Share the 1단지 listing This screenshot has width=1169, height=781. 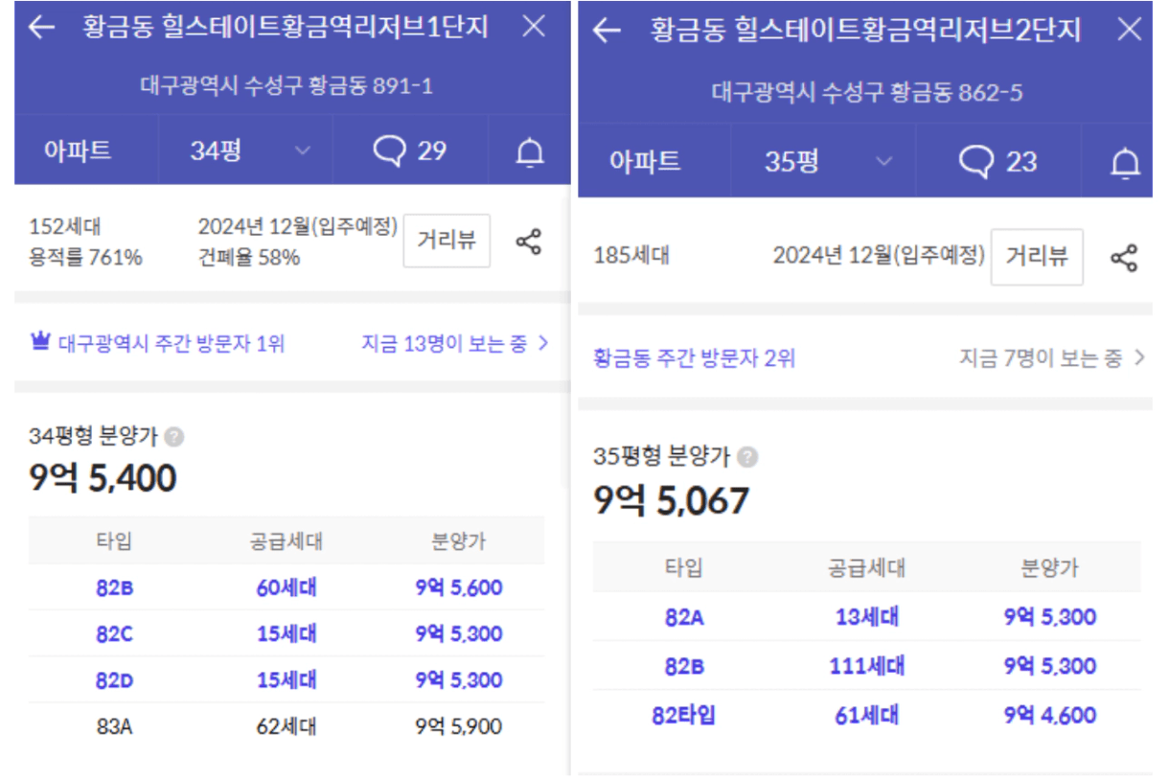[x=529, y=241]
